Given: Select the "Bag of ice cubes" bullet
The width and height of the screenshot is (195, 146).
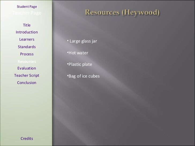Looking at the screenshot, I should tap(83, 76).
